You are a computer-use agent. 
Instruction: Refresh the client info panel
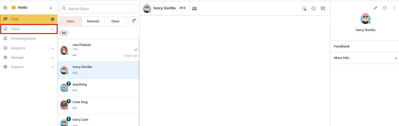click(385, 8)
